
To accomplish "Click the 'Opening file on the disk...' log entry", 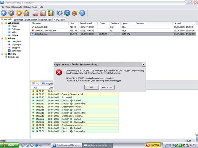I will [x=75, y=94].
